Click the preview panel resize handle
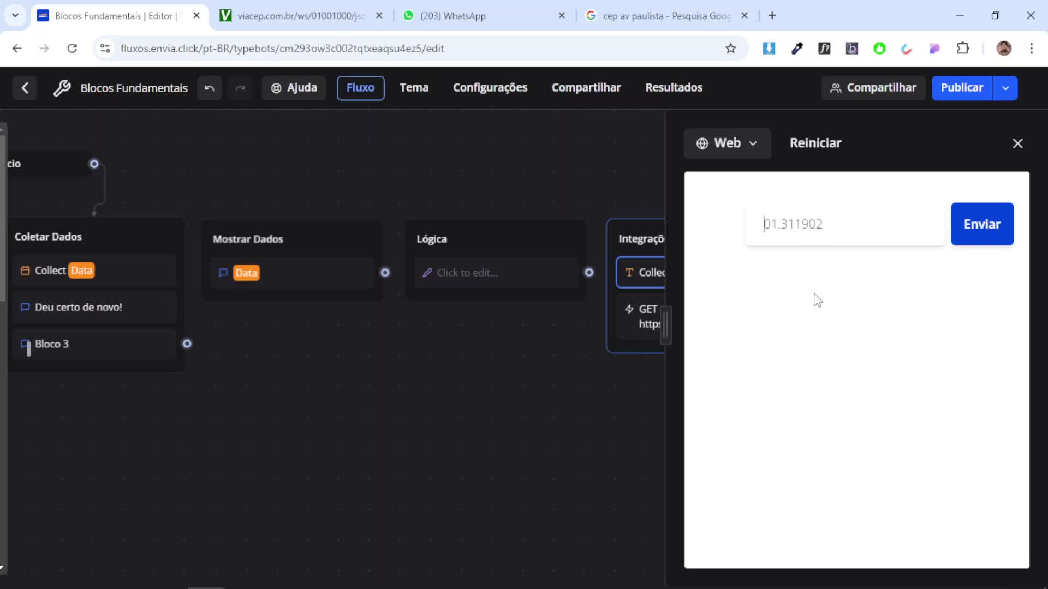This screenshot has width=1048, height=589. [x=665, y=325]
